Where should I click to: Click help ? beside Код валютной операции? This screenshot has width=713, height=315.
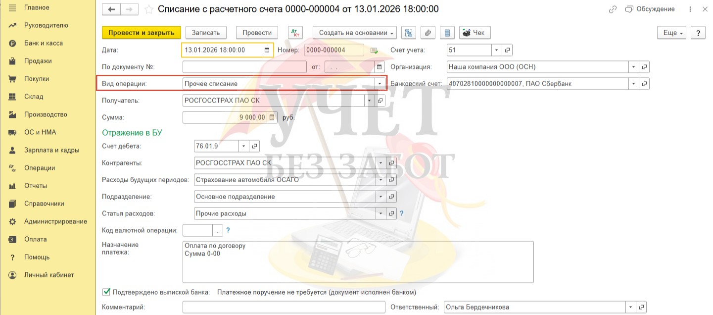(x=228, y=230)
